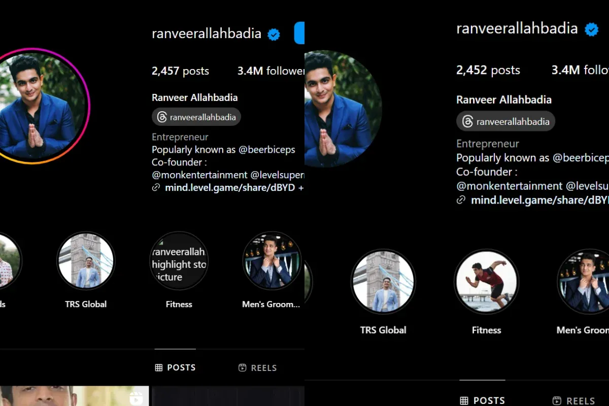This screenshot has width=609, height=406.
Task: Open Threads link ranveerallahbadia in left profile
Action: click(x=196, y=117)
